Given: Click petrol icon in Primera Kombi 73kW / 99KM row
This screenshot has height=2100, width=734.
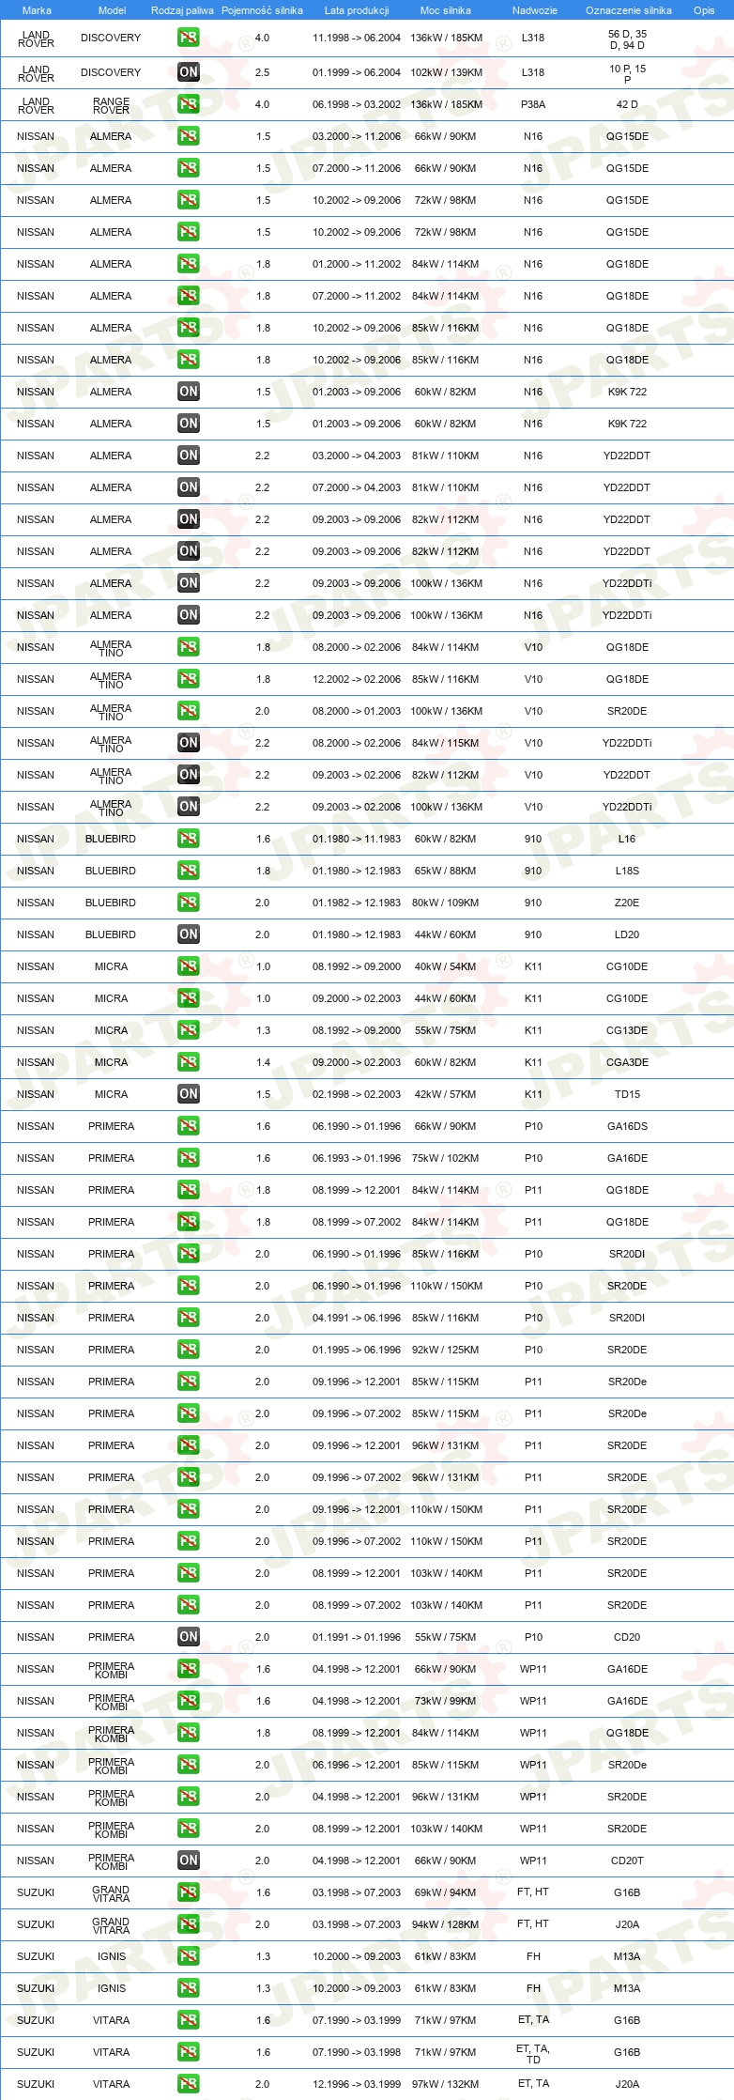Looking at the screenshot, I should 188,1701.
